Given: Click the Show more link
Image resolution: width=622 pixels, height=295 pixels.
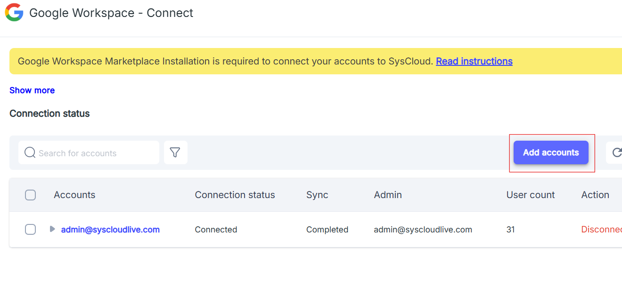Looking at the screenshot, I should tap(32, 90).
